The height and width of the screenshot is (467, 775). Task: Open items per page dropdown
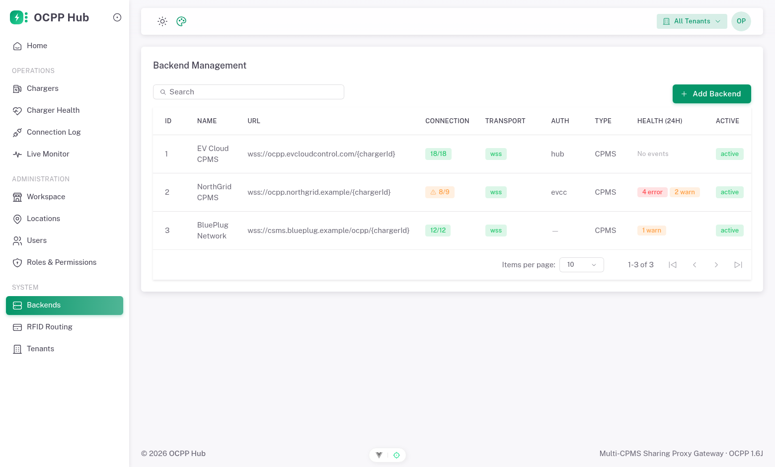coord(581,265)
